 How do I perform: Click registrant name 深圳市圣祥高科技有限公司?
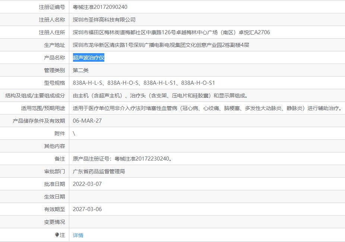104,20
